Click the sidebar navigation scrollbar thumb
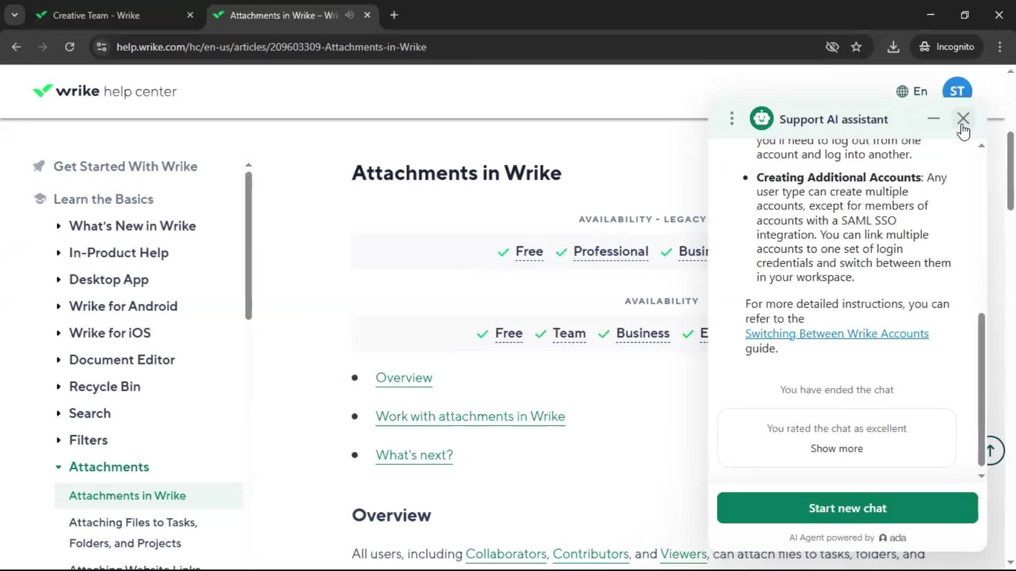Viewport: 1016px width, 571px height. 248,245
